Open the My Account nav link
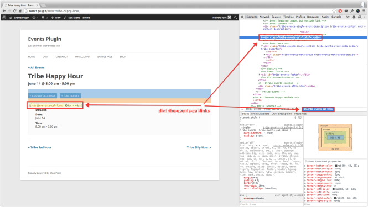The height and width of the screenshot is (207, 368). (x=82, y=57)
